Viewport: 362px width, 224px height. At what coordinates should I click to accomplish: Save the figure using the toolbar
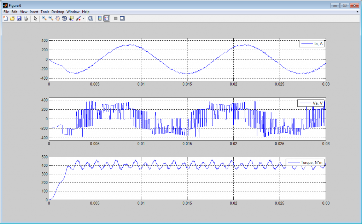(19, 18)
